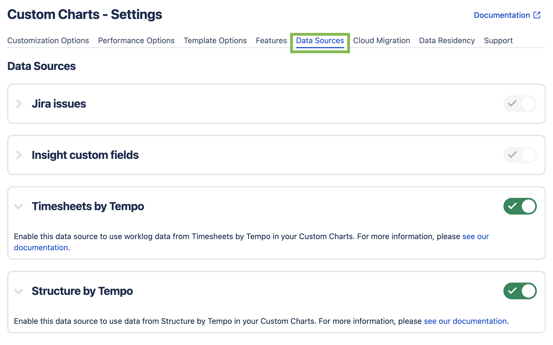The width and height of the screenshot is (553, 345).
Task: Switch to Customization Options tab
Action: [x=48, y=40]
